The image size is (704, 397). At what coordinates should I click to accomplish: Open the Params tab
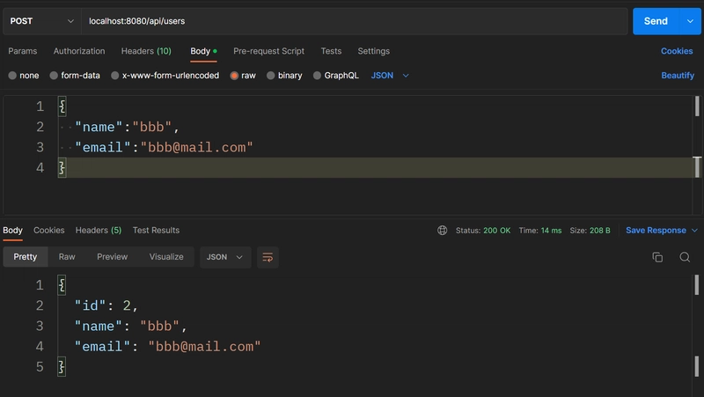[23, 51]
